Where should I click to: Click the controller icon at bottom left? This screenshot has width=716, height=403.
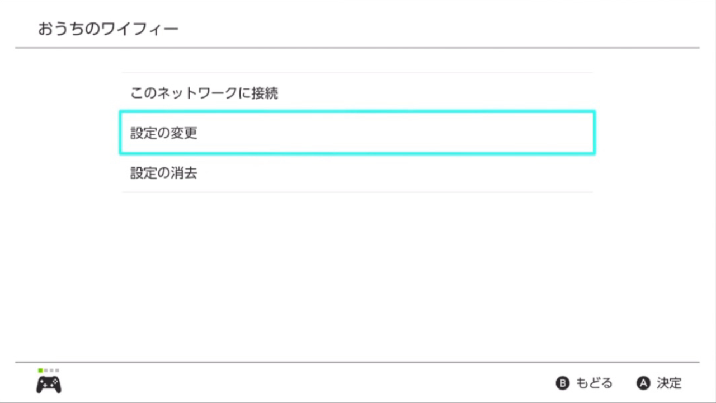click(x=49, y=385)
